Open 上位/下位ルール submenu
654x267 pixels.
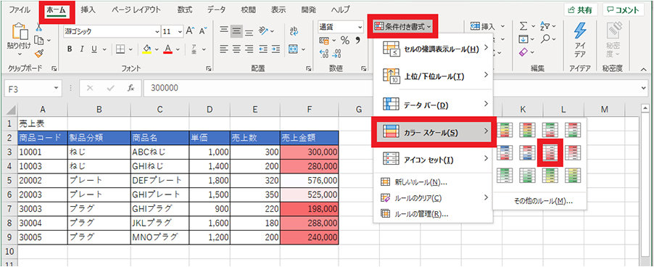coord(434,76)
